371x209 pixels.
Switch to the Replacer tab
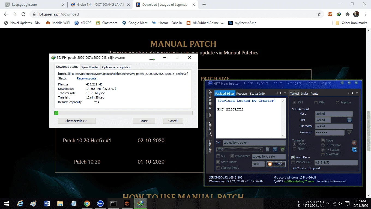[x=242, y=94]
